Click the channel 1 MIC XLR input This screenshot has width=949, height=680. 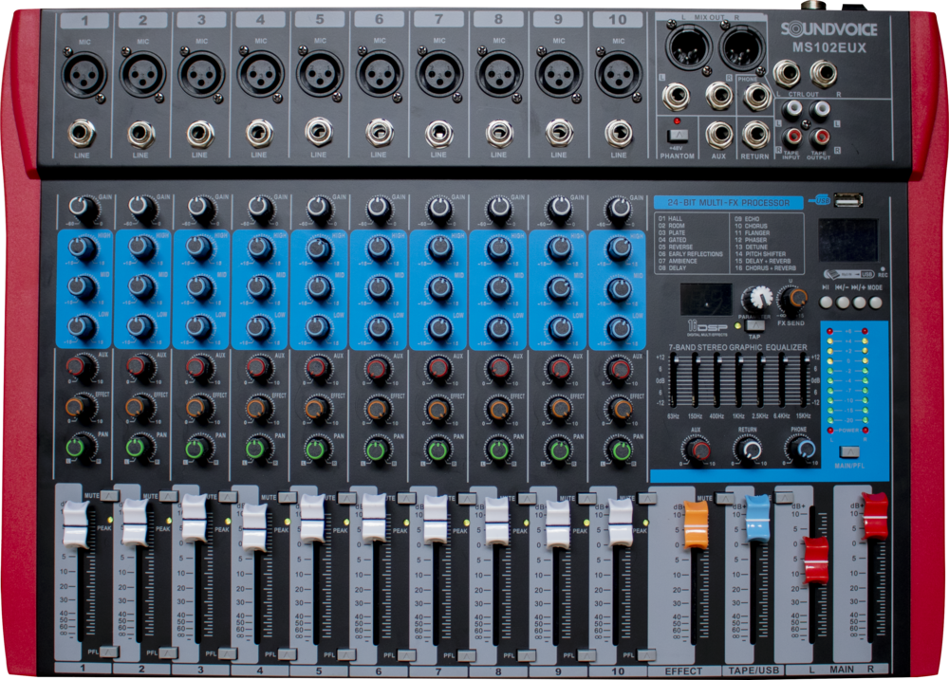(x=84, y=75)
